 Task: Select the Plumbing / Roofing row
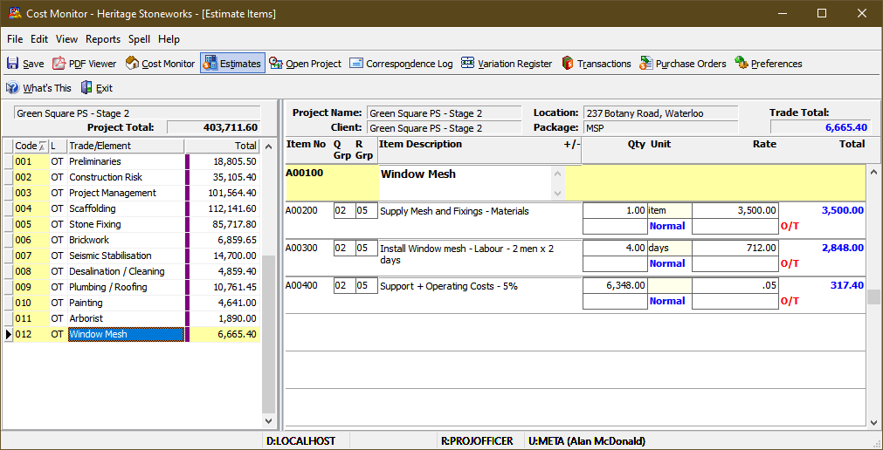tap(131, 287)
